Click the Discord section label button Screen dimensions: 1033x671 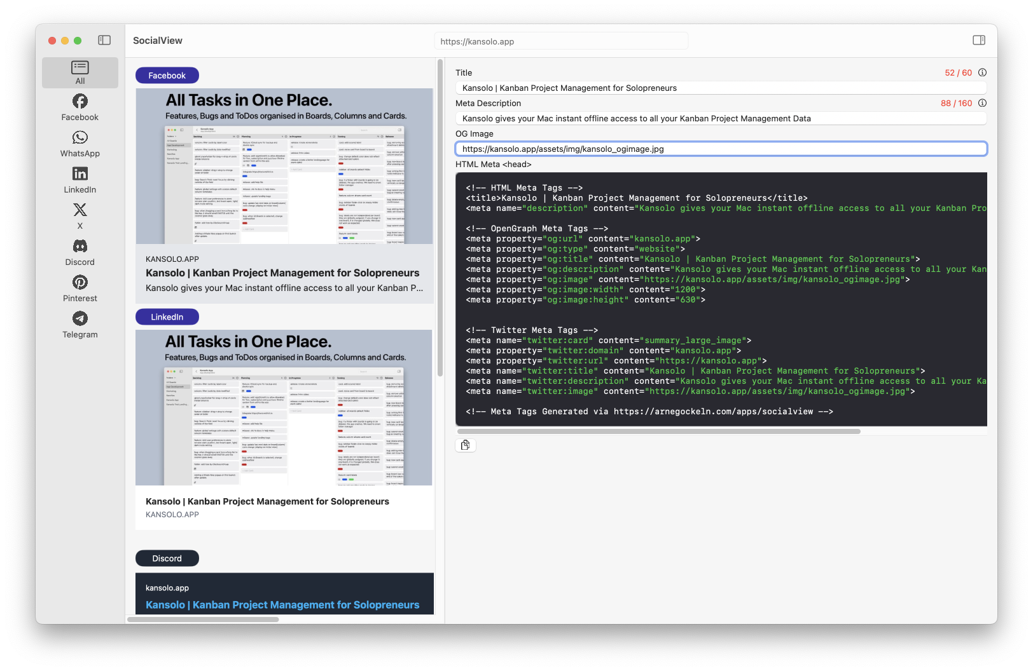(x=167, y=559)
